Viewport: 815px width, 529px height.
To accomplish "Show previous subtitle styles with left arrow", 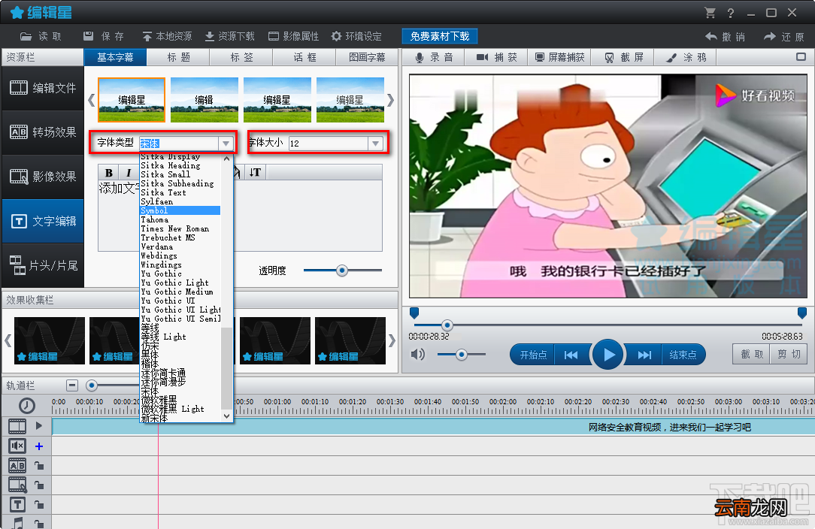I will point(91,100).
